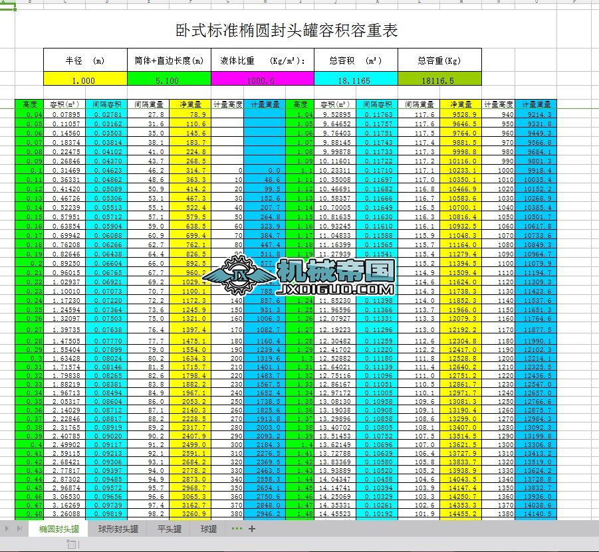Select the volume cell 0.07895

pyautogui.click(x=64, y=114)
